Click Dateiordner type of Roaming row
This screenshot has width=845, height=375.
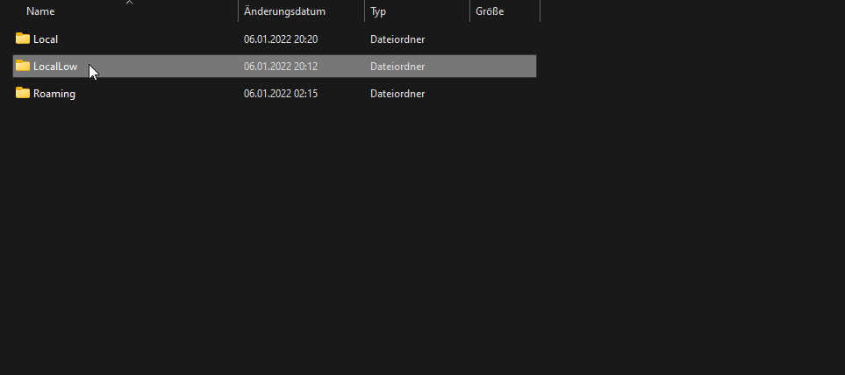coord(397,94)
